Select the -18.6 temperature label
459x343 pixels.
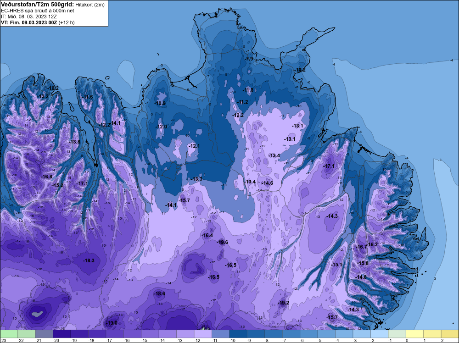click(160, 293)
